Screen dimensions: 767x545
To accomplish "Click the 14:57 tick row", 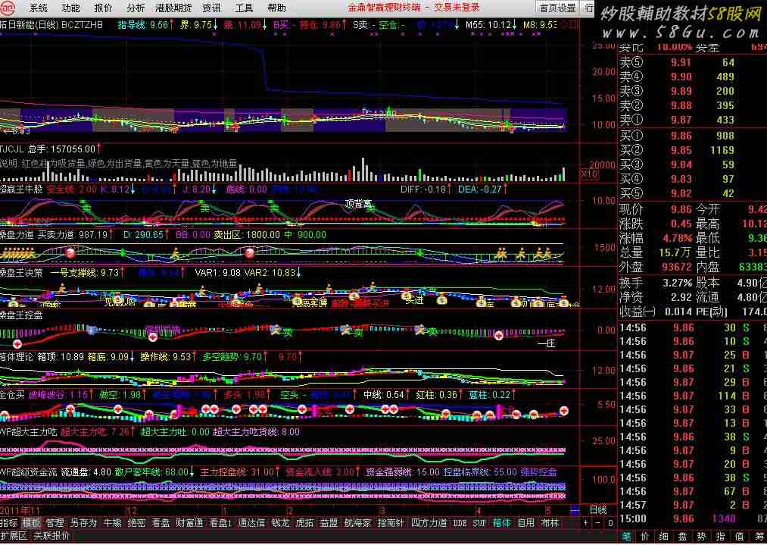I will pos(693,505).
